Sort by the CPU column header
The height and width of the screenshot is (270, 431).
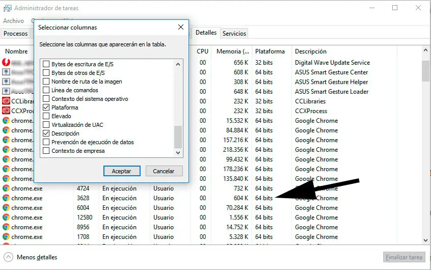(202, 51)
